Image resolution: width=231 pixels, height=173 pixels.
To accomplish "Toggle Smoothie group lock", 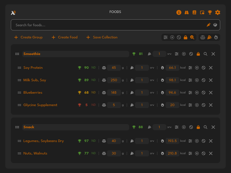I will click(x=198, y=54).
